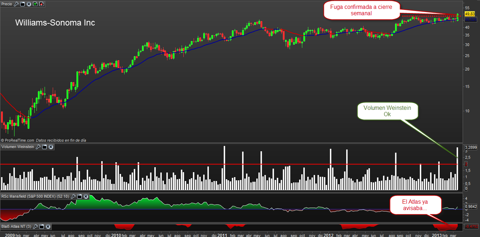Remove the Volumen Weinstein indicator

click(x=51, y=147)
